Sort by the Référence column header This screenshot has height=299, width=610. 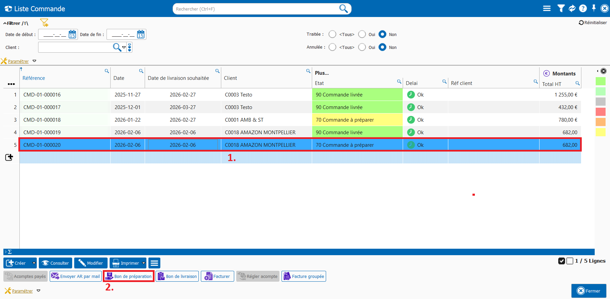click(x=34, y=78)
